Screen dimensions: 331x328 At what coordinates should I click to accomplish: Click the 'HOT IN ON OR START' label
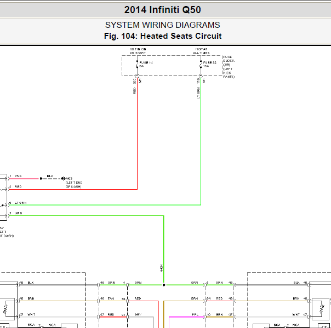click(138, 51)
